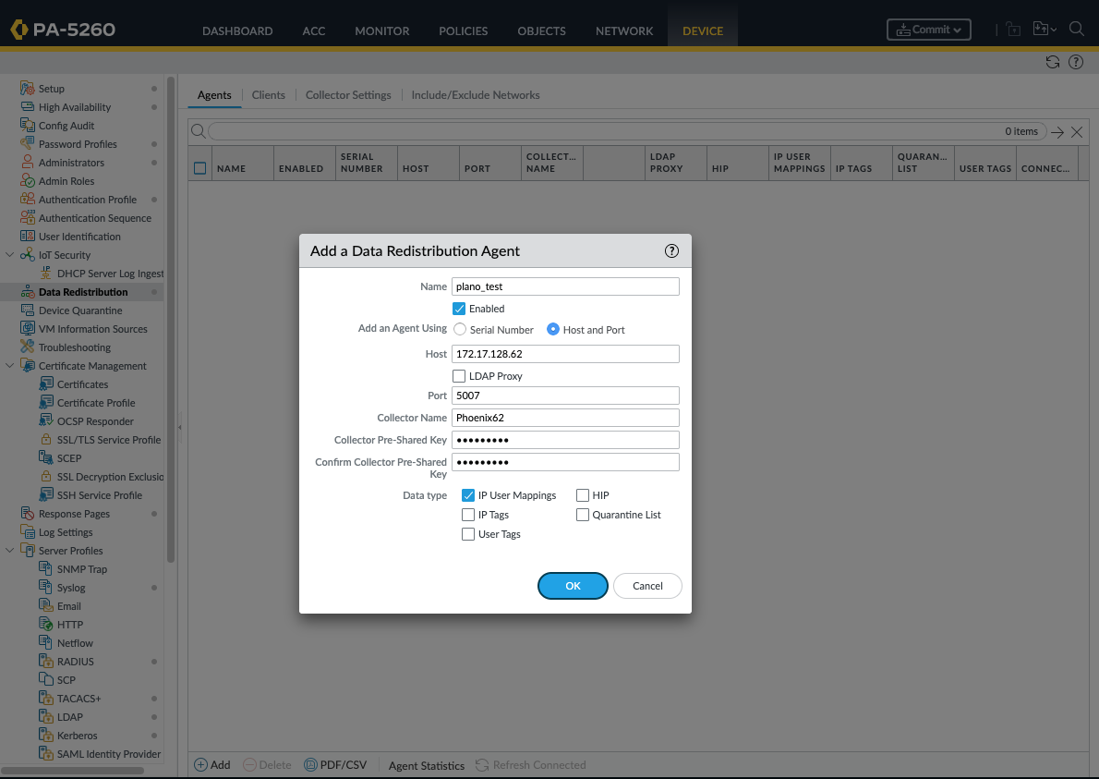Image resolution: width=1099 pixels, height=779 pixels.
Task: Switch to the Collector Settings tab
Action: pyautogui.click(x=348, y=95)
